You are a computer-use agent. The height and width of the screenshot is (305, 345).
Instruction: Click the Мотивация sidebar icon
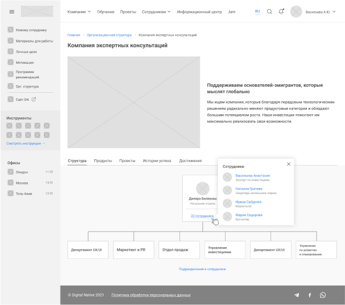click(x=10, y=62)
